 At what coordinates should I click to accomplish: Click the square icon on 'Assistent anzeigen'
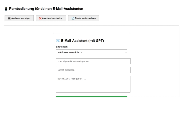tap(9, 18)
